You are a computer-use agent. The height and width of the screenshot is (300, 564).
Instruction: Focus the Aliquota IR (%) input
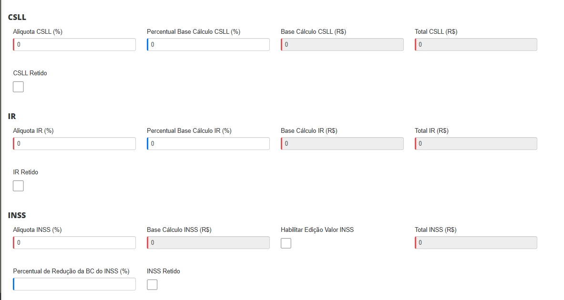pos(75,144)
